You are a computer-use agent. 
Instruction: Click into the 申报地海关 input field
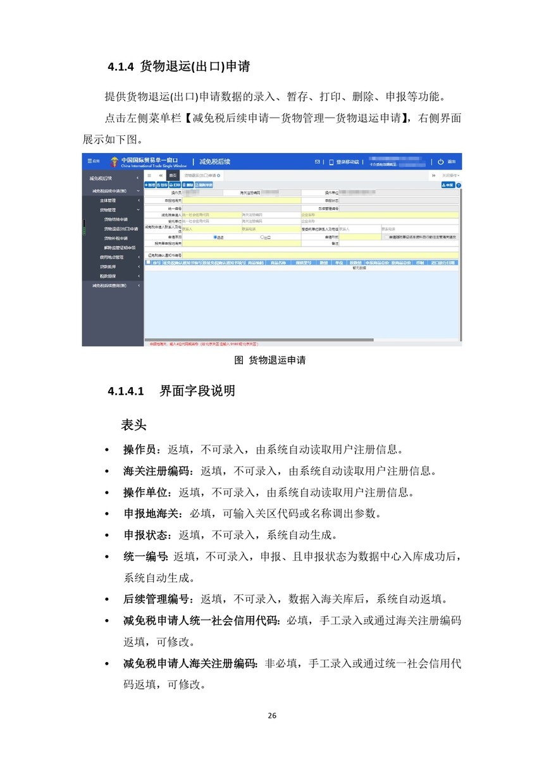click(241, 200)
